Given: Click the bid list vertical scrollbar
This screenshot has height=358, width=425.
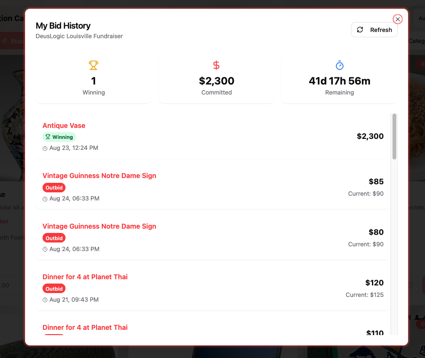Looking at the screenshot, I should coord(394,137).
